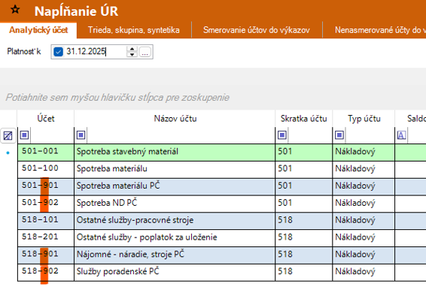Click the Skratka účtu filter input cell
Viewport: 426px width, 290px height.
pyautogui.click(x=310, y=135)
